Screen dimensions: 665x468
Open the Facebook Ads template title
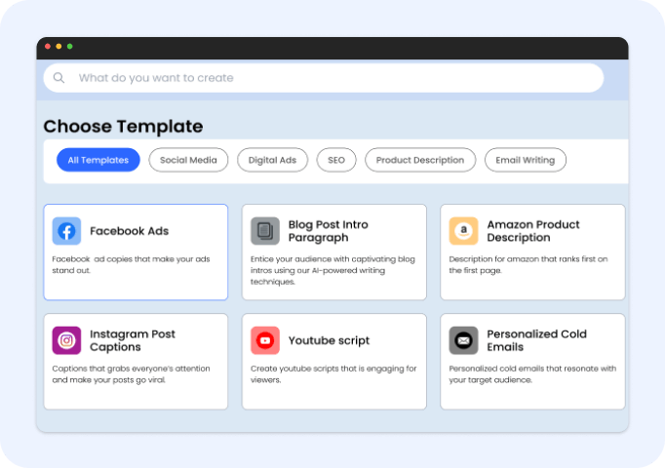tap(130, 231)
